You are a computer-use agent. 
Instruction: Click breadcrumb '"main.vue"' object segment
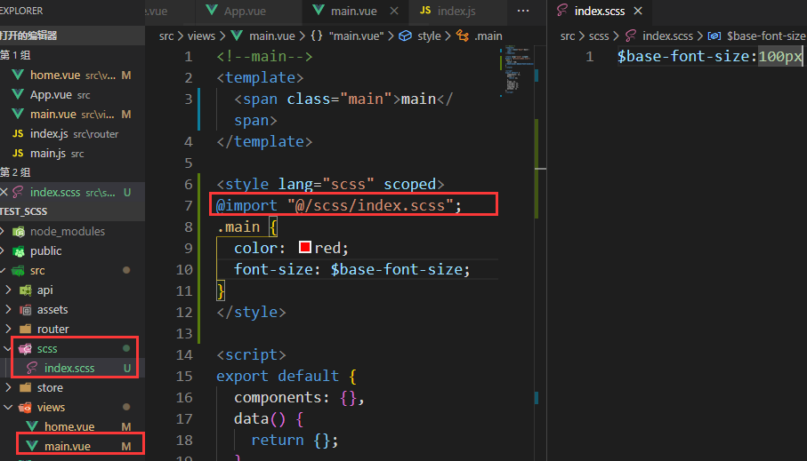click(x=356, y=36)
